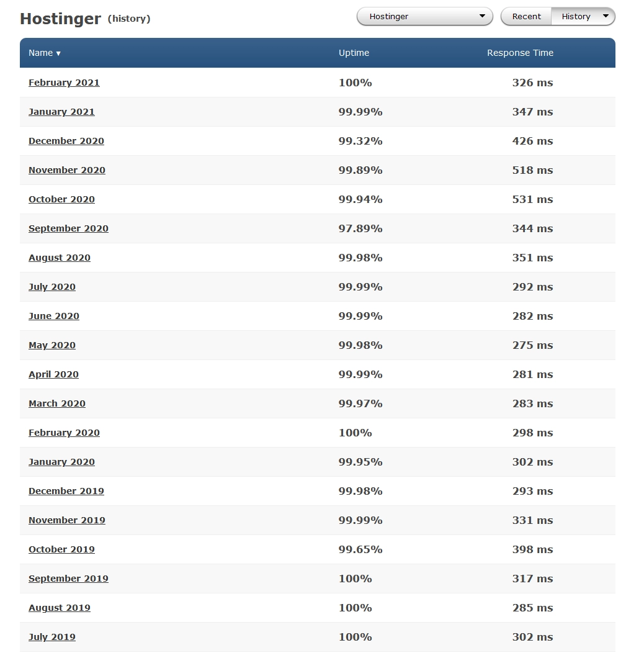Open the December 2019 link

(x=66, y=491)
